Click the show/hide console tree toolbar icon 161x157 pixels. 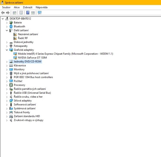[x=14, y=13]
